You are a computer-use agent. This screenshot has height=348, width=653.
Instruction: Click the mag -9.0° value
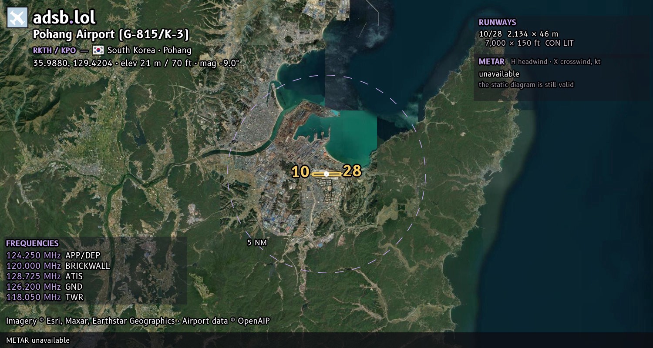click(x=219, y=63)
